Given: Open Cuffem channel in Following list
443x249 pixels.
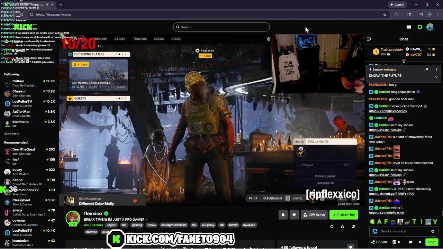Looking at the screenshot, I should pyautogui.click(x=29, y=83).
